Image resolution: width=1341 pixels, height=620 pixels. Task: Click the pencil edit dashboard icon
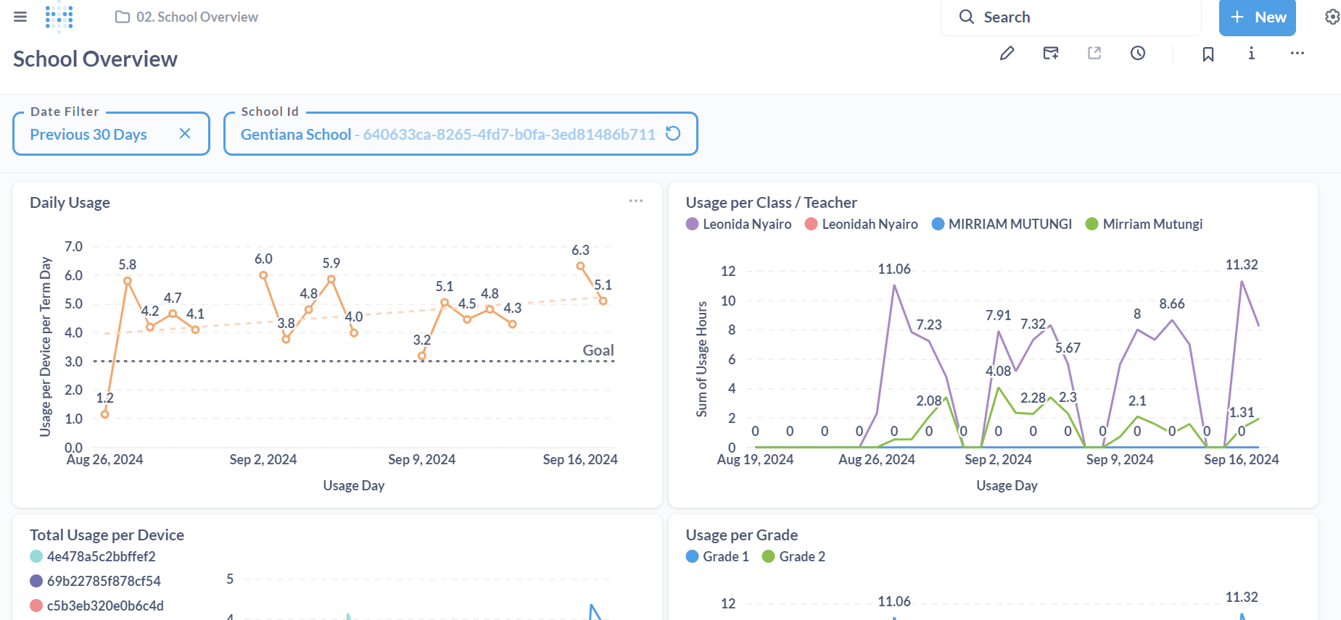pyautogui.click(x=1007, y=53)
